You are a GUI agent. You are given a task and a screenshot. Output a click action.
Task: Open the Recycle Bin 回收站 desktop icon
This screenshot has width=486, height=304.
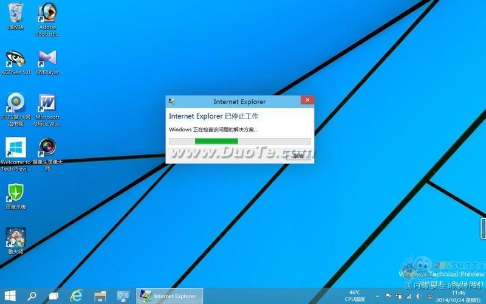tap(16, 16)
